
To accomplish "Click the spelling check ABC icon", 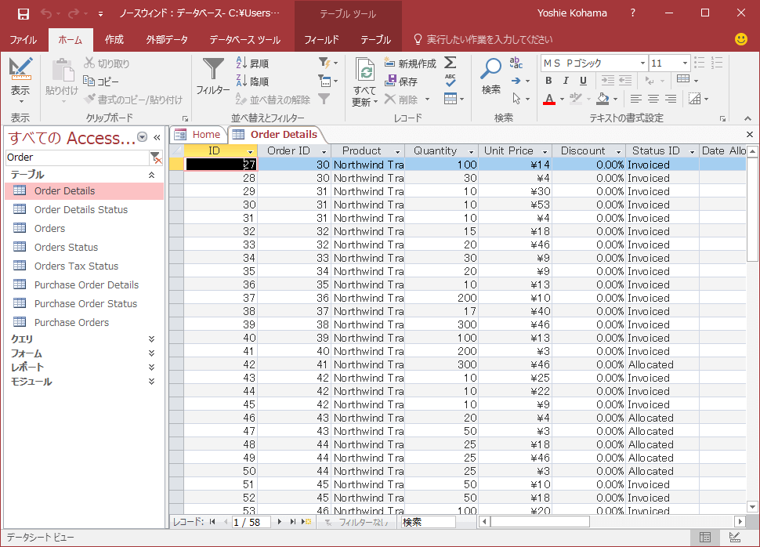I will coord(450,81).
